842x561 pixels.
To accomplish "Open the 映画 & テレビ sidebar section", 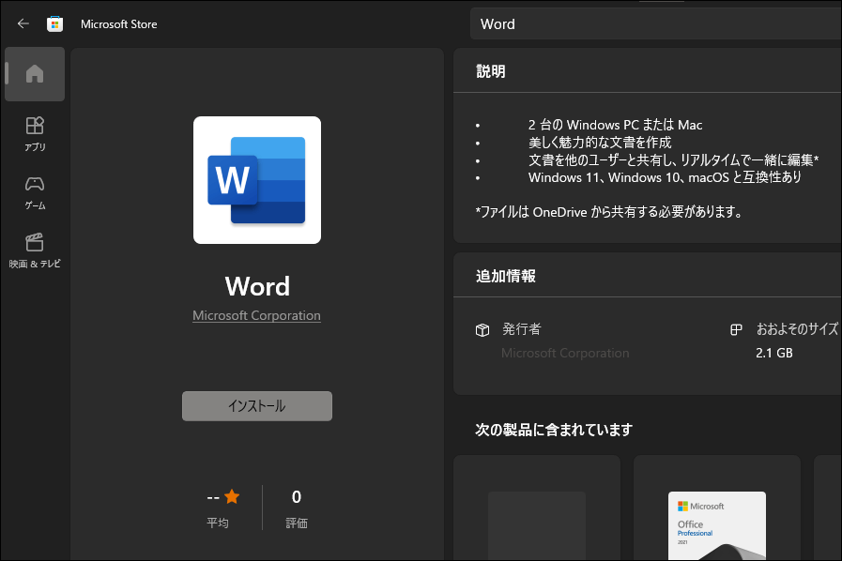I will click(35, 250).
